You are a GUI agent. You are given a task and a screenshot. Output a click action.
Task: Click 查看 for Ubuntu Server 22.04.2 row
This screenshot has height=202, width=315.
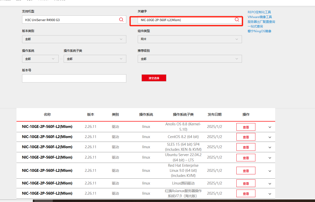(246, 158)
